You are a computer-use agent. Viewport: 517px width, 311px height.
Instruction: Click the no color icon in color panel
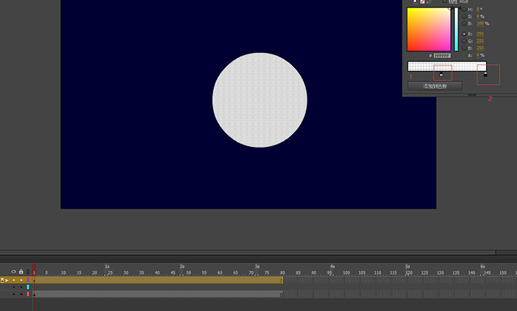pos(423,1)
